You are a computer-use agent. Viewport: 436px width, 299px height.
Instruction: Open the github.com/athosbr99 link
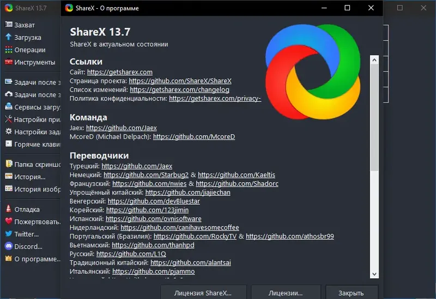pyautogui.click(x=290, y=236)
